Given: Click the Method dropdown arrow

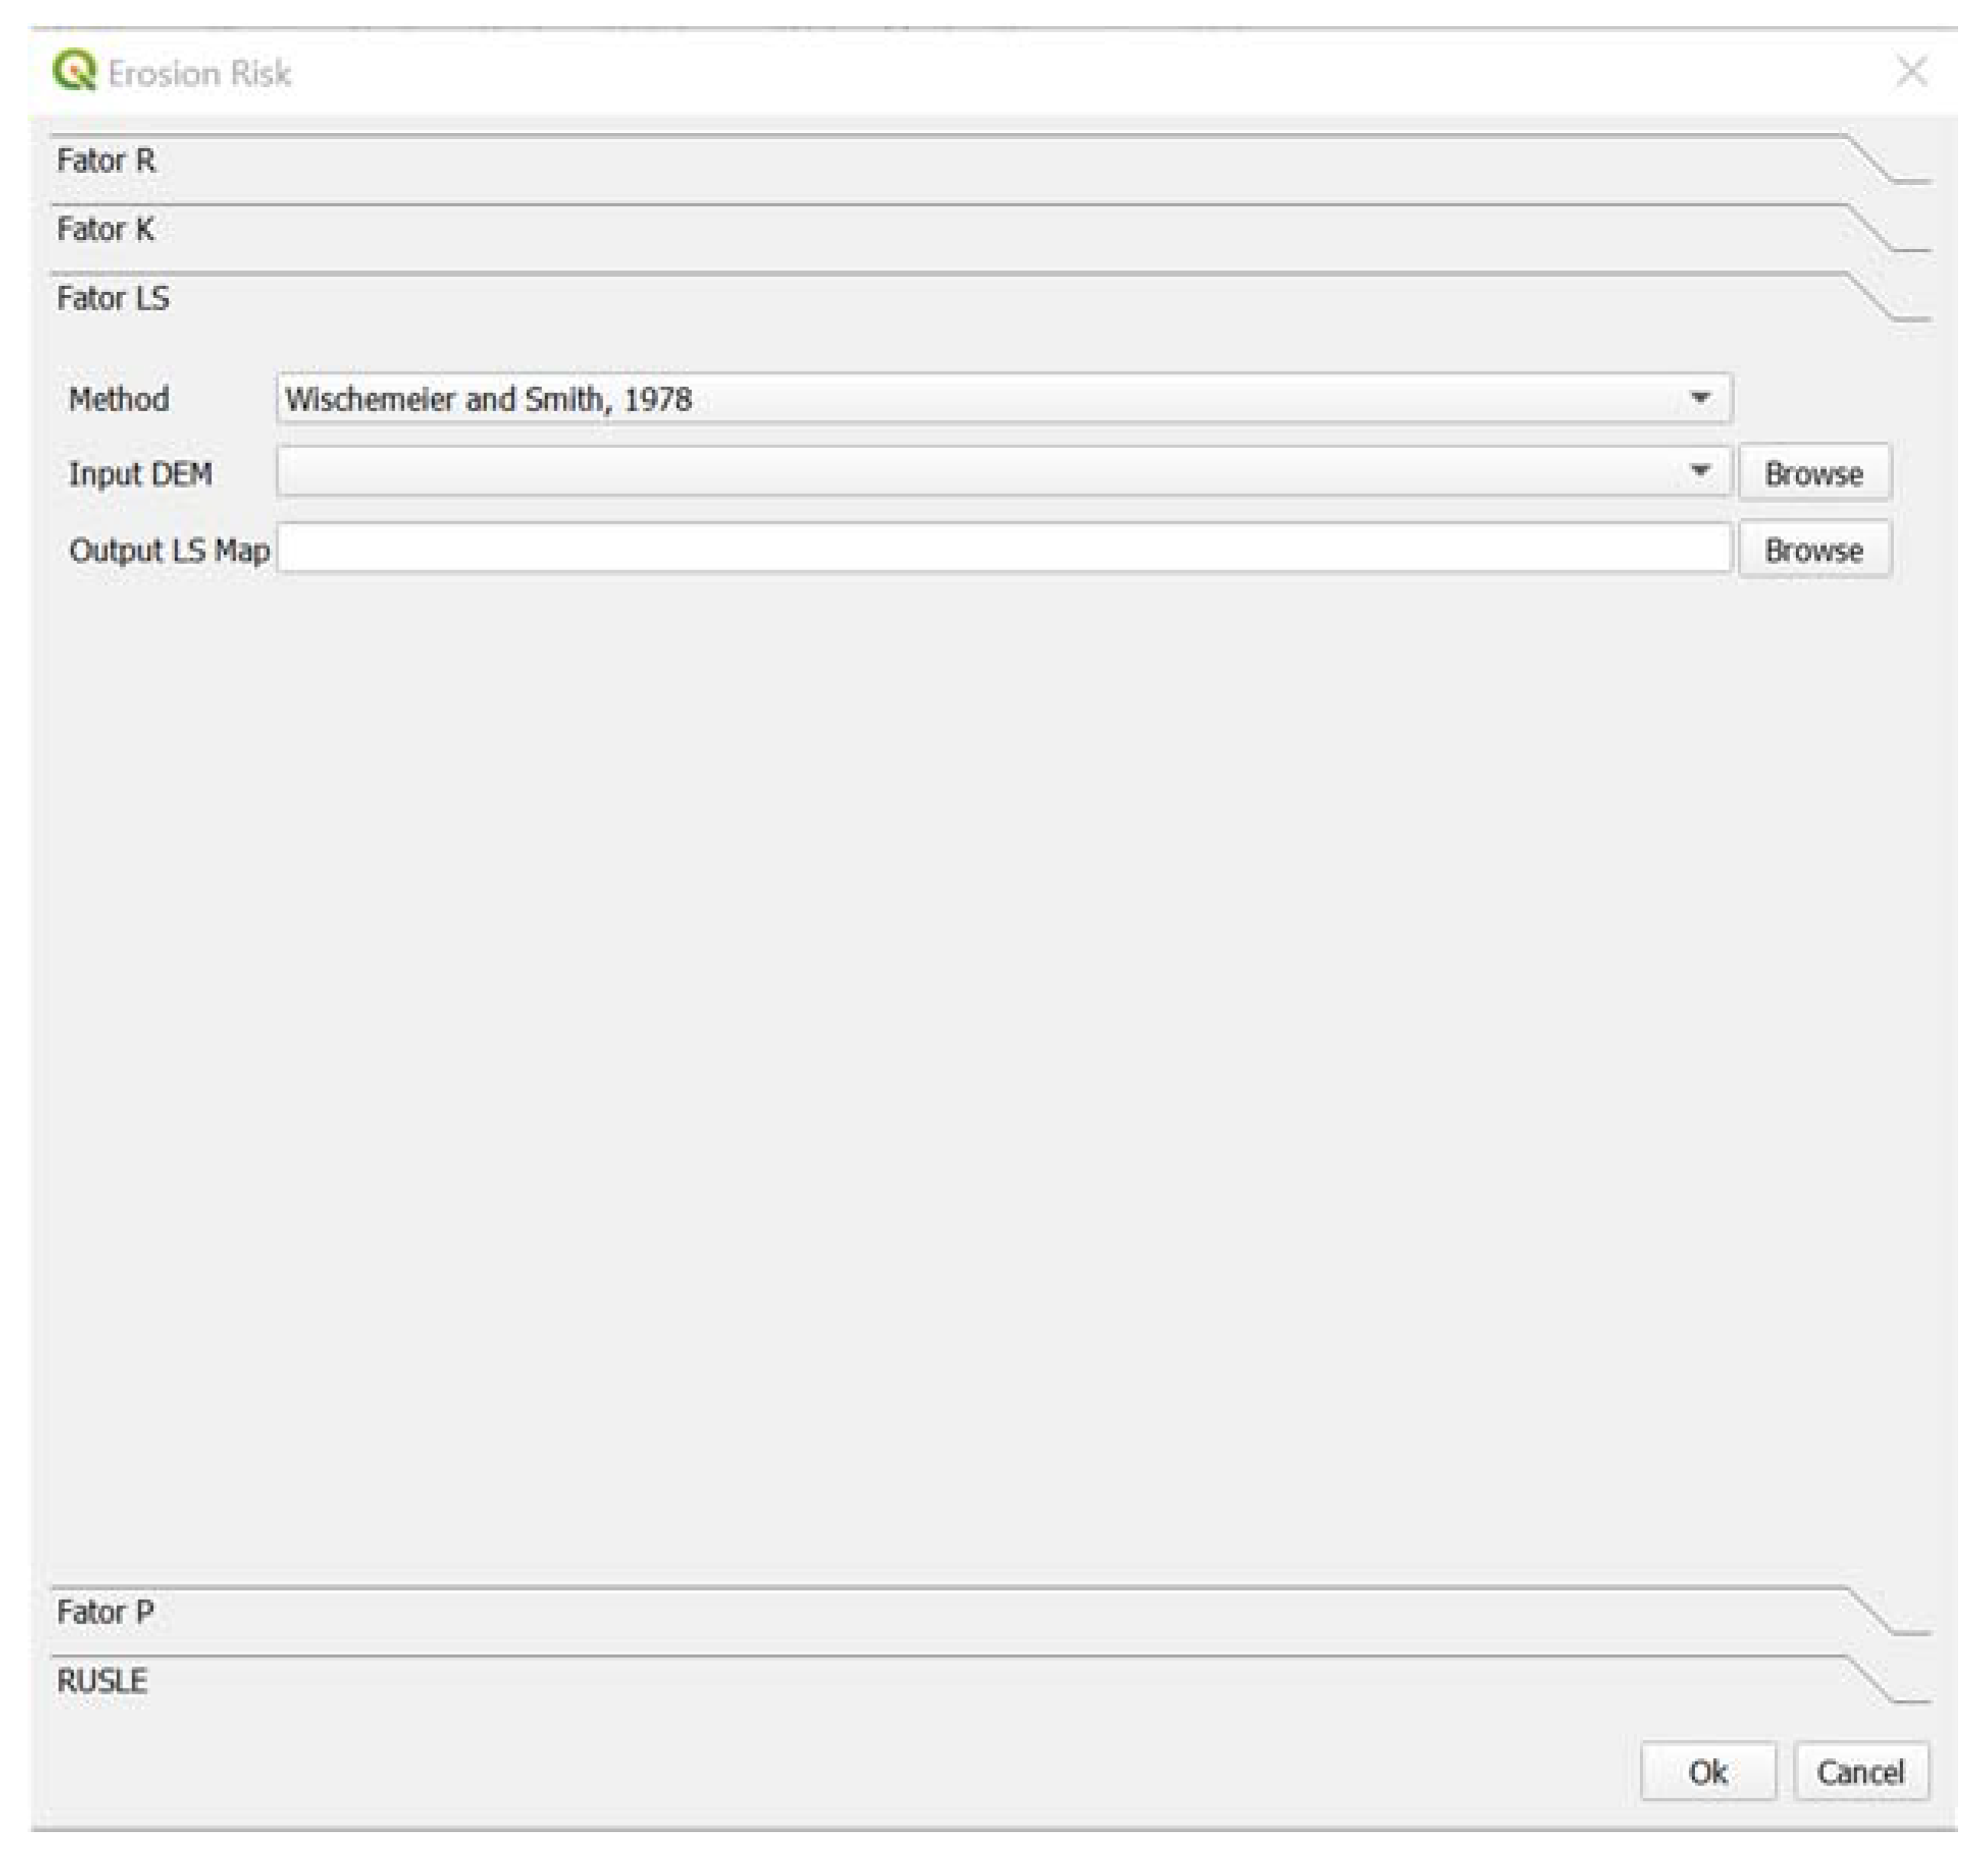Looking at the screenshot, I should (x=1699, y=399).
